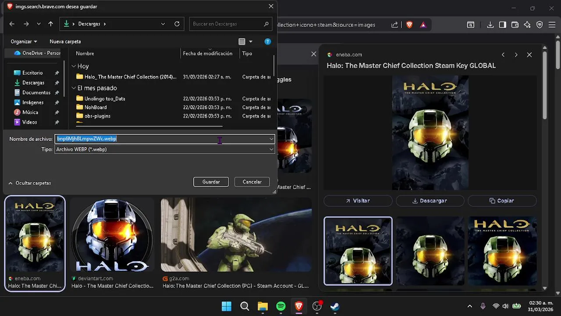Go back in the save dialog

tap(12, 24)
